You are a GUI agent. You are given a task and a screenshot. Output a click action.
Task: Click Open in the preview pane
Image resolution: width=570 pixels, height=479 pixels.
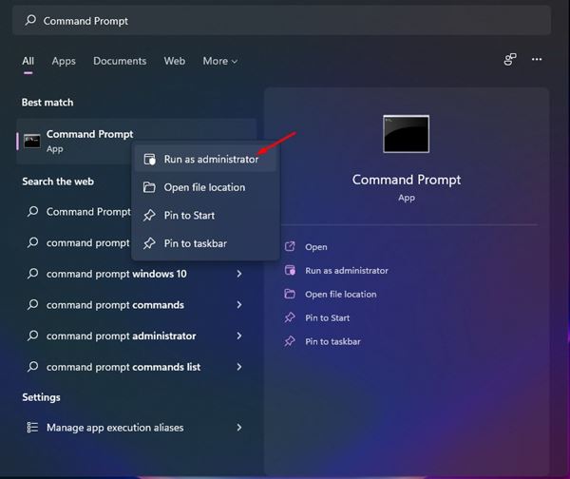(x=316, y=247)
